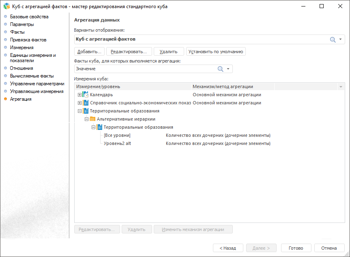Open the display variants dropdown arrow
350x257 pixels.
click(x=341, y=39)
